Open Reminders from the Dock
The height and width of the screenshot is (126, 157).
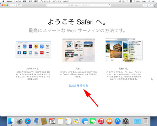click(x=68, y=121)
